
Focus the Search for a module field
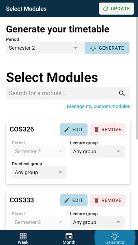[x=68, y=93]
